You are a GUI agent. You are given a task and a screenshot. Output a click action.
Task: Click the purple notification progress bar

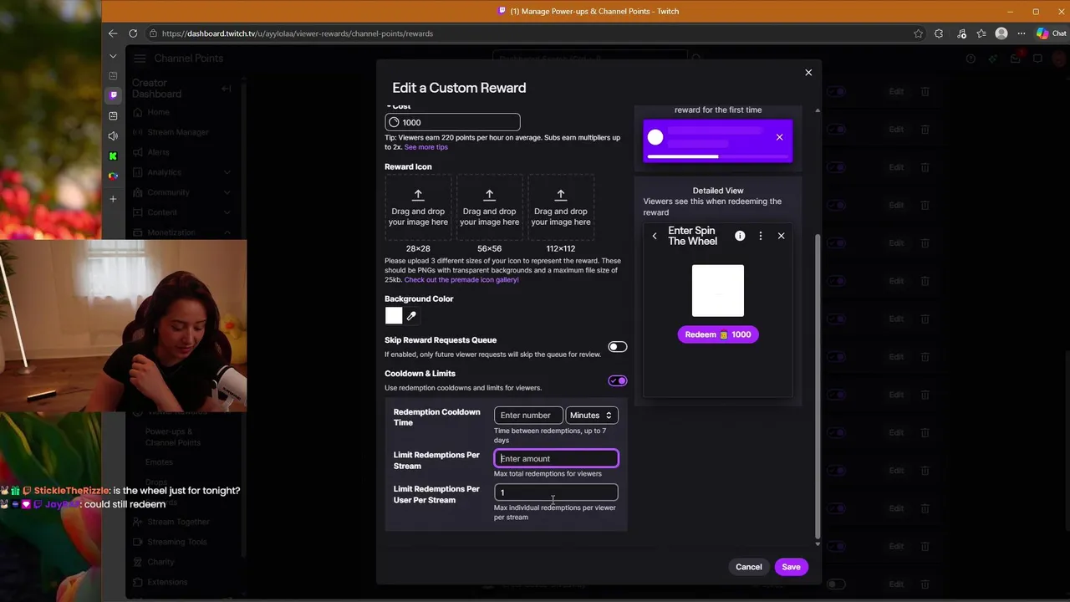point(717,156)
